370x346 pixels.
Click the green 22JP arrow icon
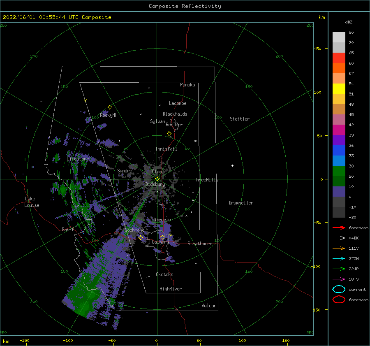pyautogui.click(x=339, y=269)
